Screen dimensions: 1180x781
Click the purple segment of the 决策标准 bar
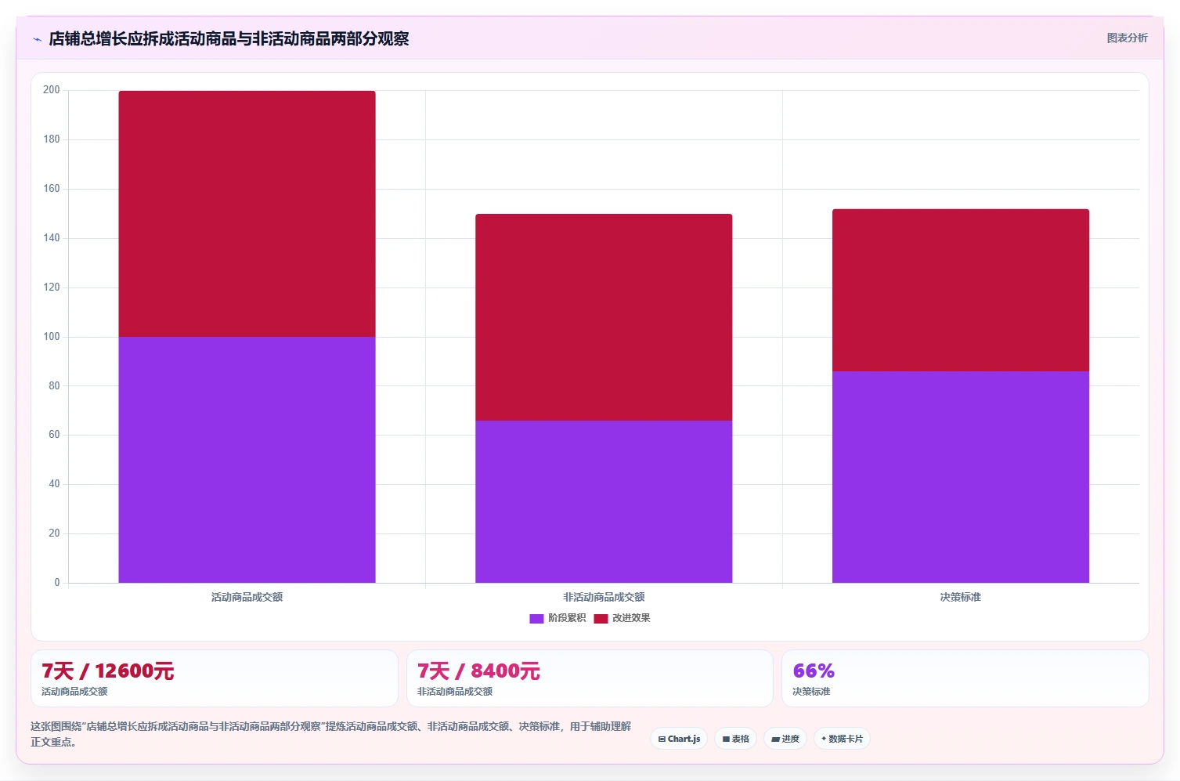point(961,477)
